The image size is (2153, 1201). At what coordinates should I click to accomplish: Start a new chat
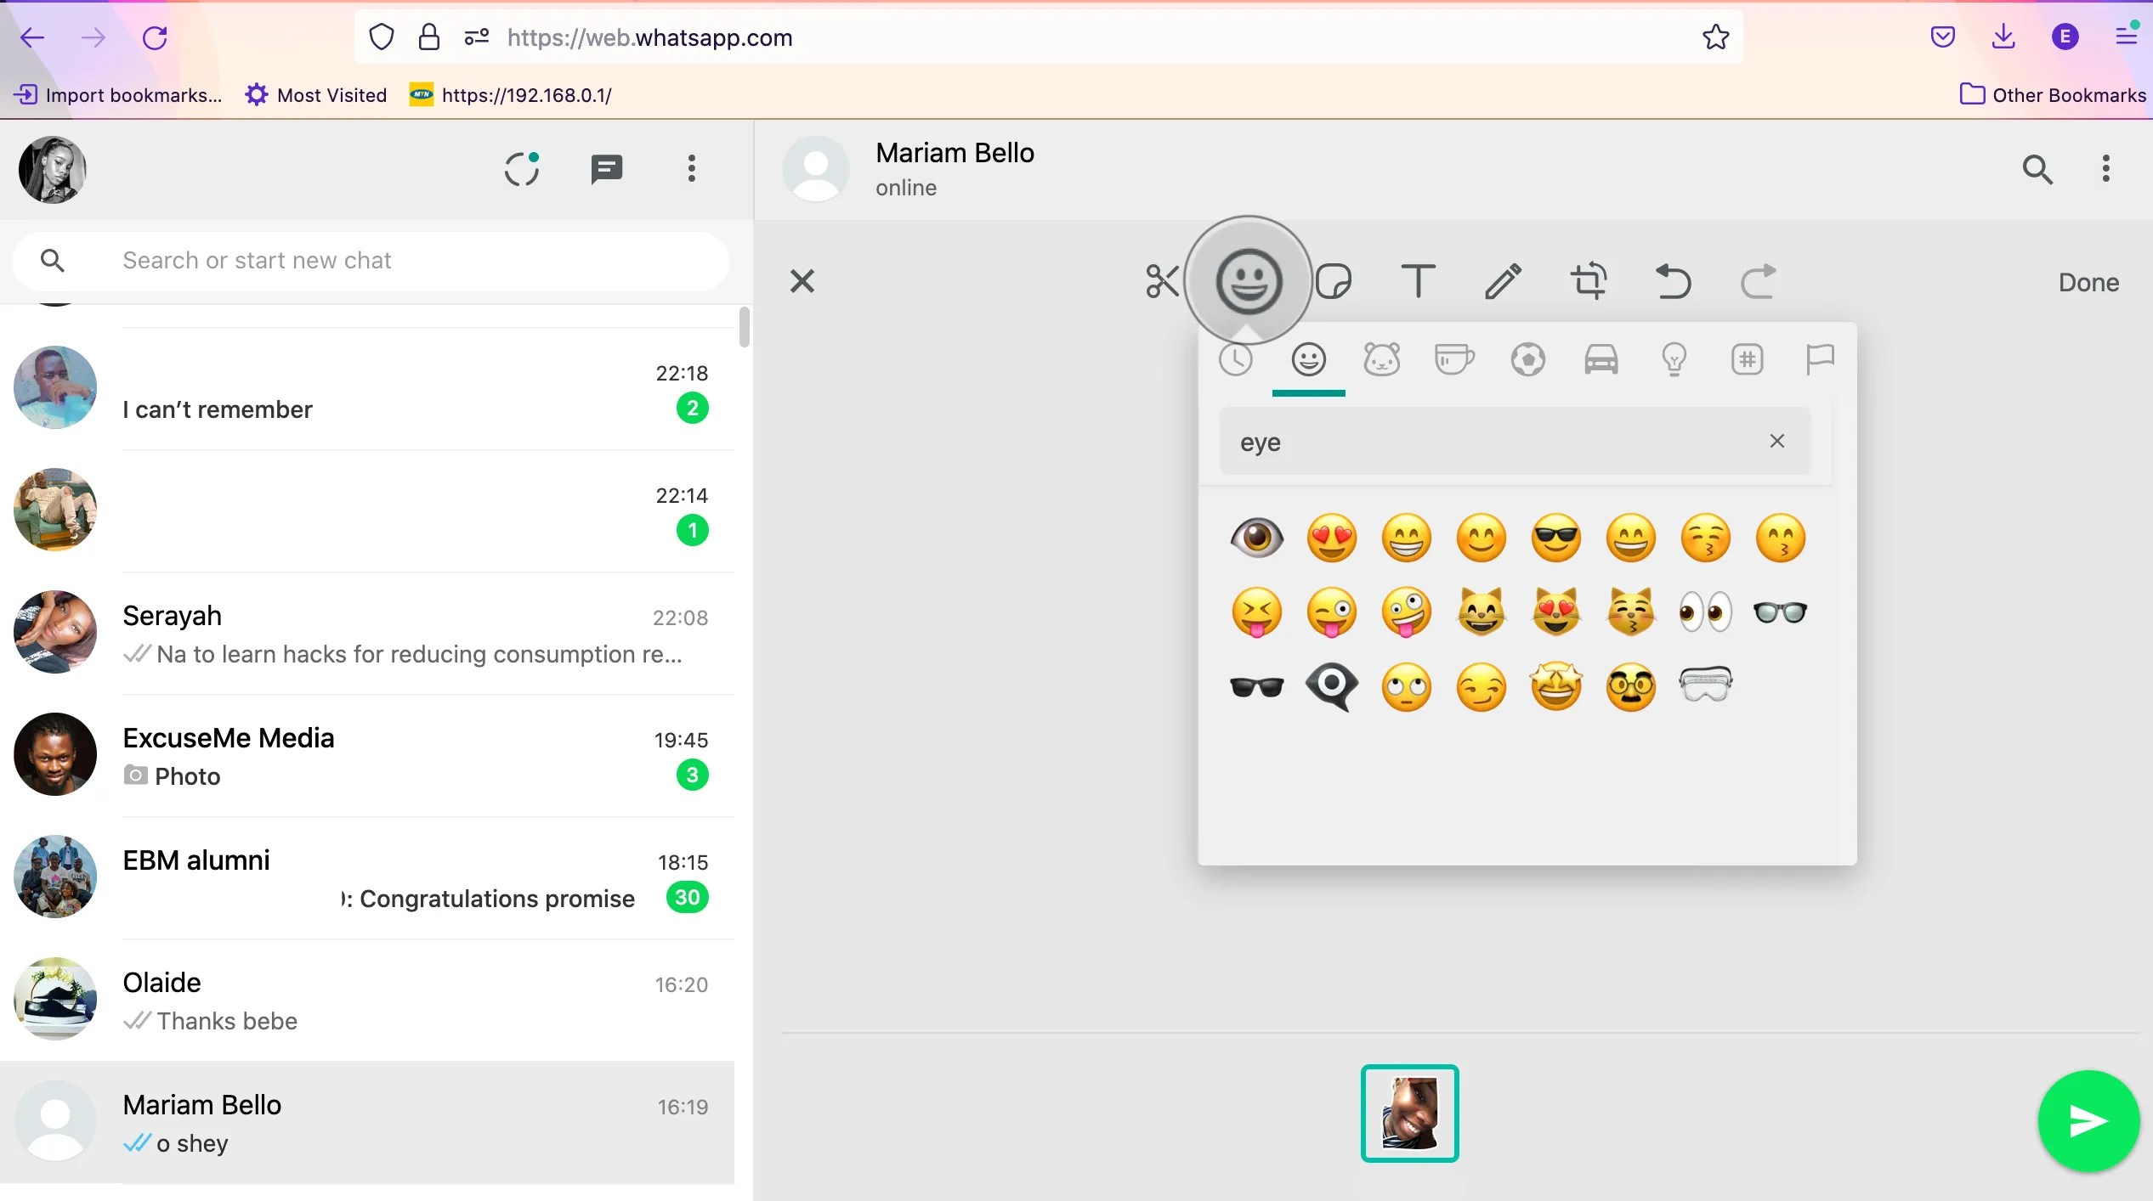pyautogui.click(x=607, y=169)
